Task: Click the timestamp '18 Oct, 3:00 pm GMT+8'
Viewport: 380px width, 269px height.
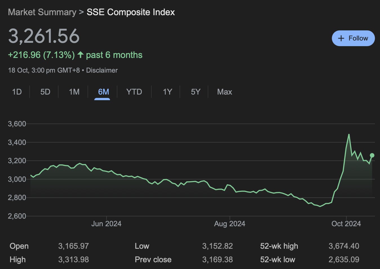Action: [44, 70]
